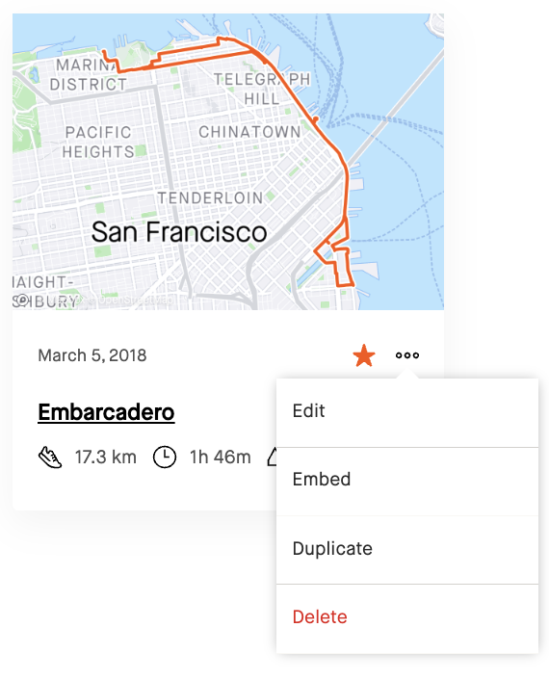Image resolution: width=549 pixels, height=680 pixels.
Task: Click the March 5, 2018 date text
Action: click(91, 355)
